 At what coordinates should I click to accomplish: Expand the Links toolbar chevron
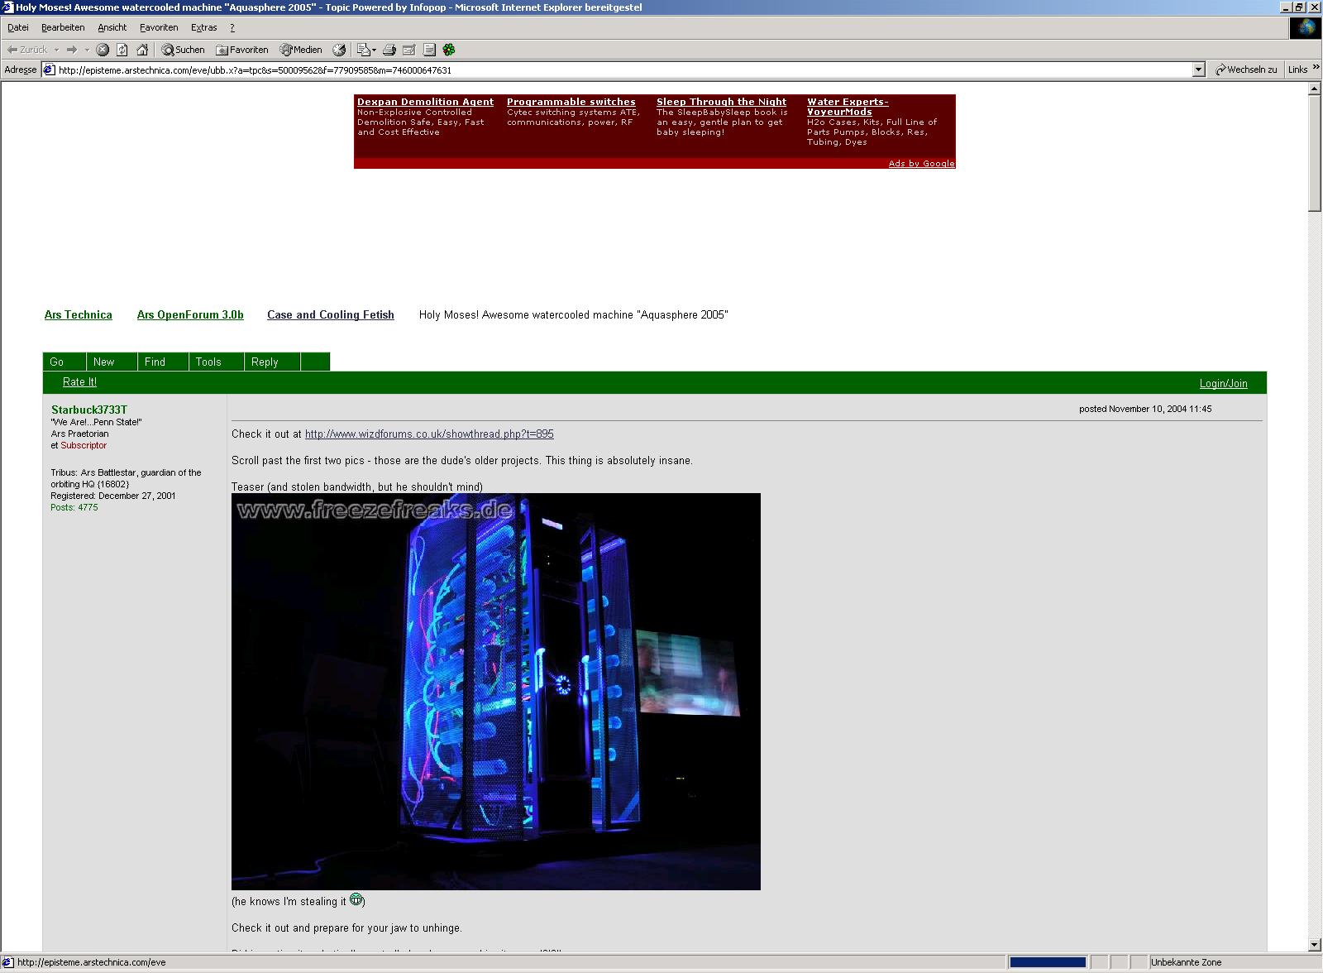1316,69
